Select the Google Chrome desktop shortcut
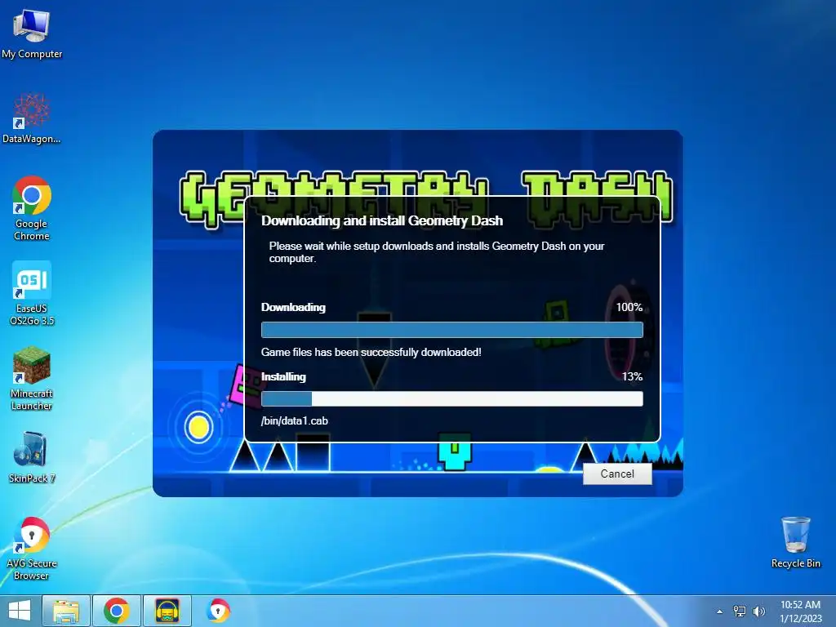The height and width of the screenshot is (627, 836). pos(32,208)
